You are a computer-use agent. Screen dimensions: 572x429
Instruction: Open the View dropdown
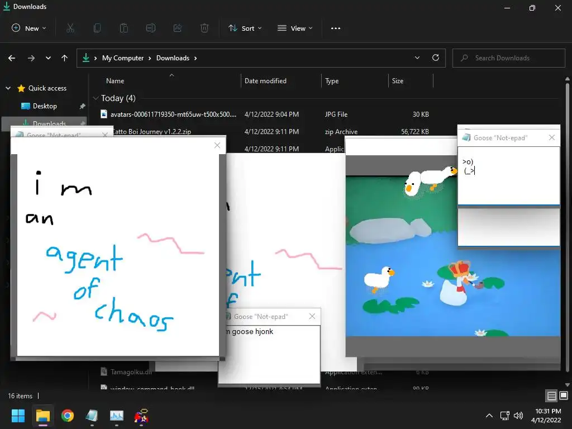point(295,28)
